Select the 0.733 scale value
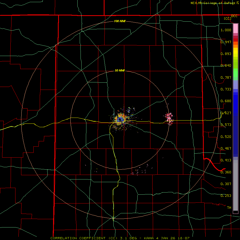 pos(226,89)
